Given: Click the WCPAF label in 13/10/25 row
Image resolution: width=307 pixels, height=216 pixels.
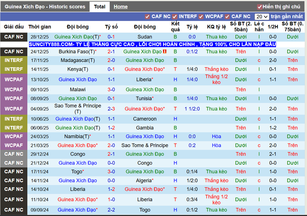Looking at the screenshot, I should pyautogui.click(x=14, y=79).
